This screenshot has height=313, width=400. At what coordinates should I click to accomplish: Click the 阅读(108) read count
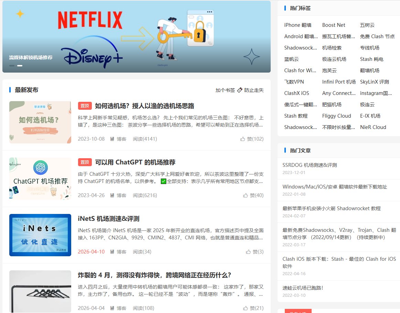(143, 308)
